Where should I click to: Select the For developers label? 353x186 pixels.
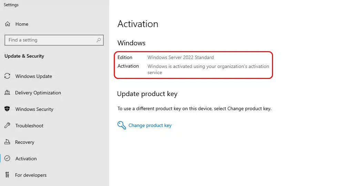31,175
